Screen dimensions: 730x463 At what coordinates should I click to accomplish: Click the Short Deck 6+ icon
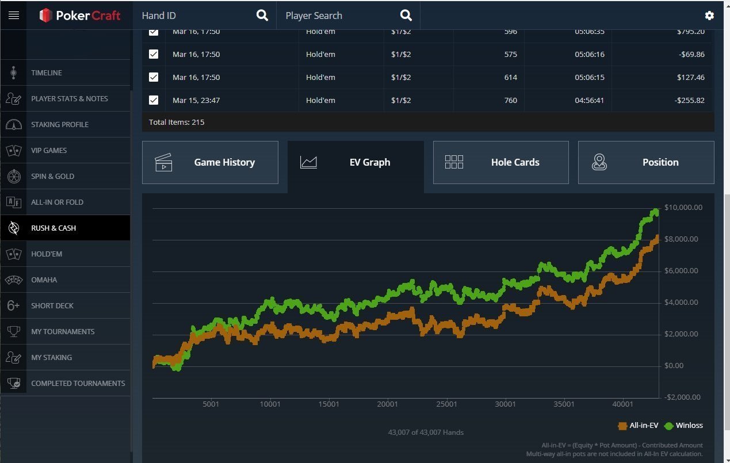coord(14,306)
